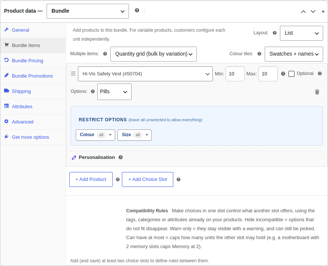Open the Get more options tab
The width and height of the screenshot is (328, 266).
tap(33, 137)
